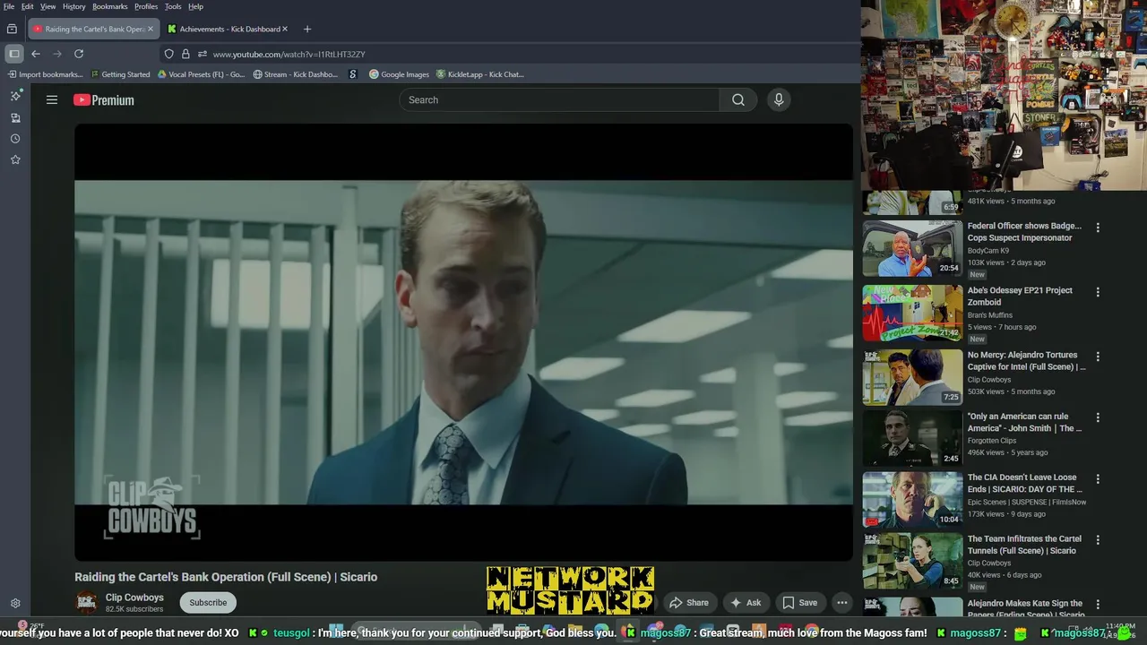Start voice search with microphone icon
This screenshot has width=1147, height=645.
[x=779, y=100]
